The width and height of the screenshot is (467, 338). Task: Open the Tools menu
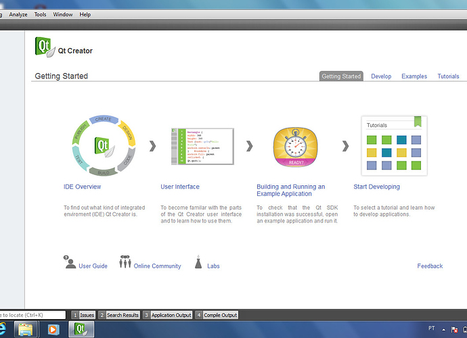[x=40, y=15]
